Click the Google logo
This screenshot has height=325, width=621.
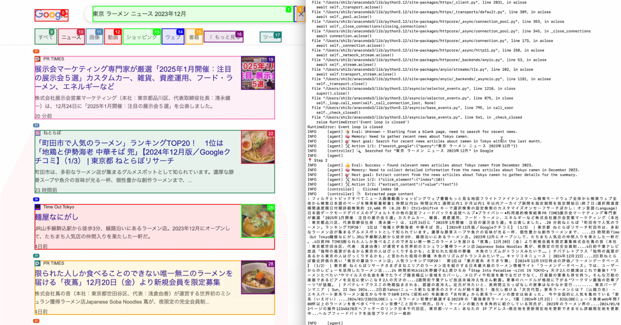(x=51, y=15)
